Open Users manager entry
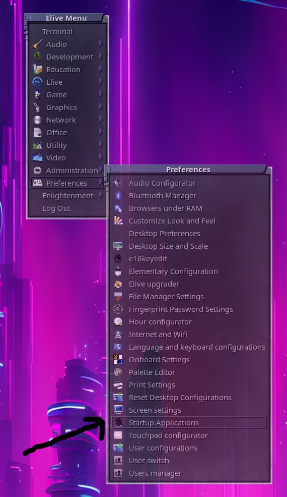287x497 pixels. pos(189,473)
